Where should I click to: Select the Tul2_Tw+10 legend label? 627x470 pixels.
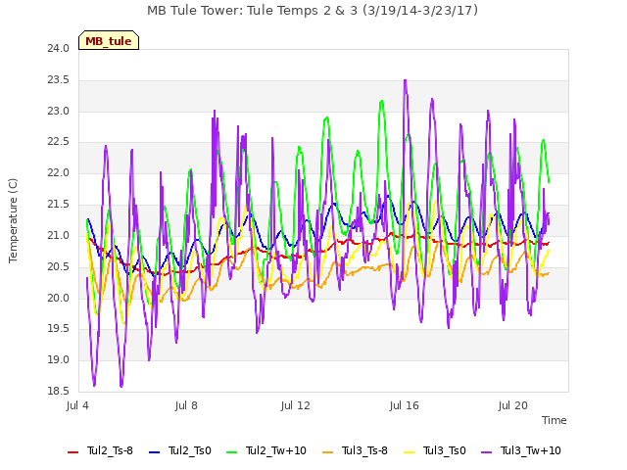tap(276, 450)
